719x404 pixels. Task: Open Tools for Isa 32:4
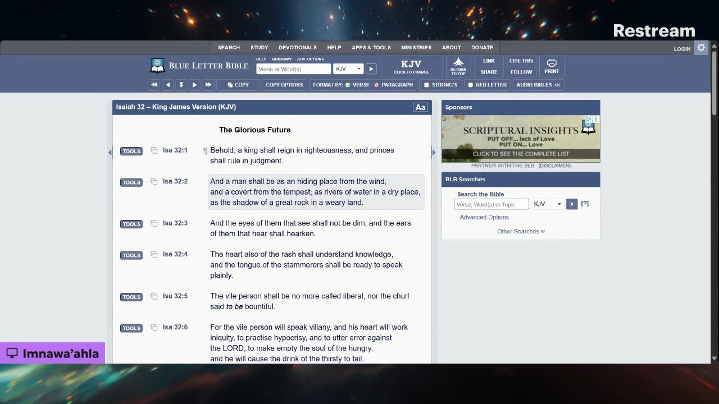click(x=131, y=255)
